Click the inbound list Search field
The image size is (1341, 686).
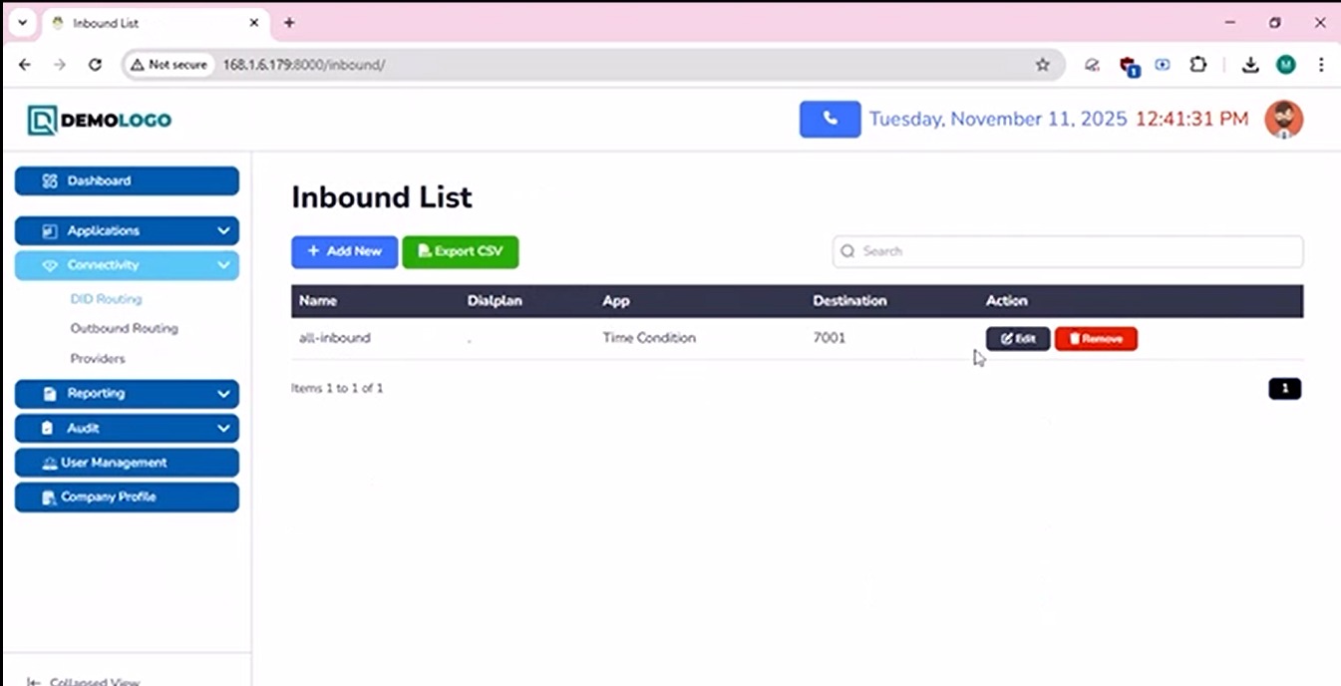coord(1067,251)
